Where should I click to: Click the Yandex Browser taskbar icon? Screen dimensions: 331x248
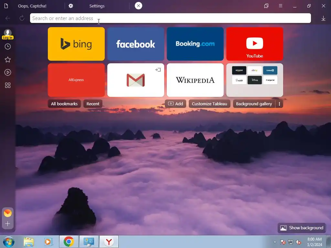pyautogui.click(x=109, y=242)
